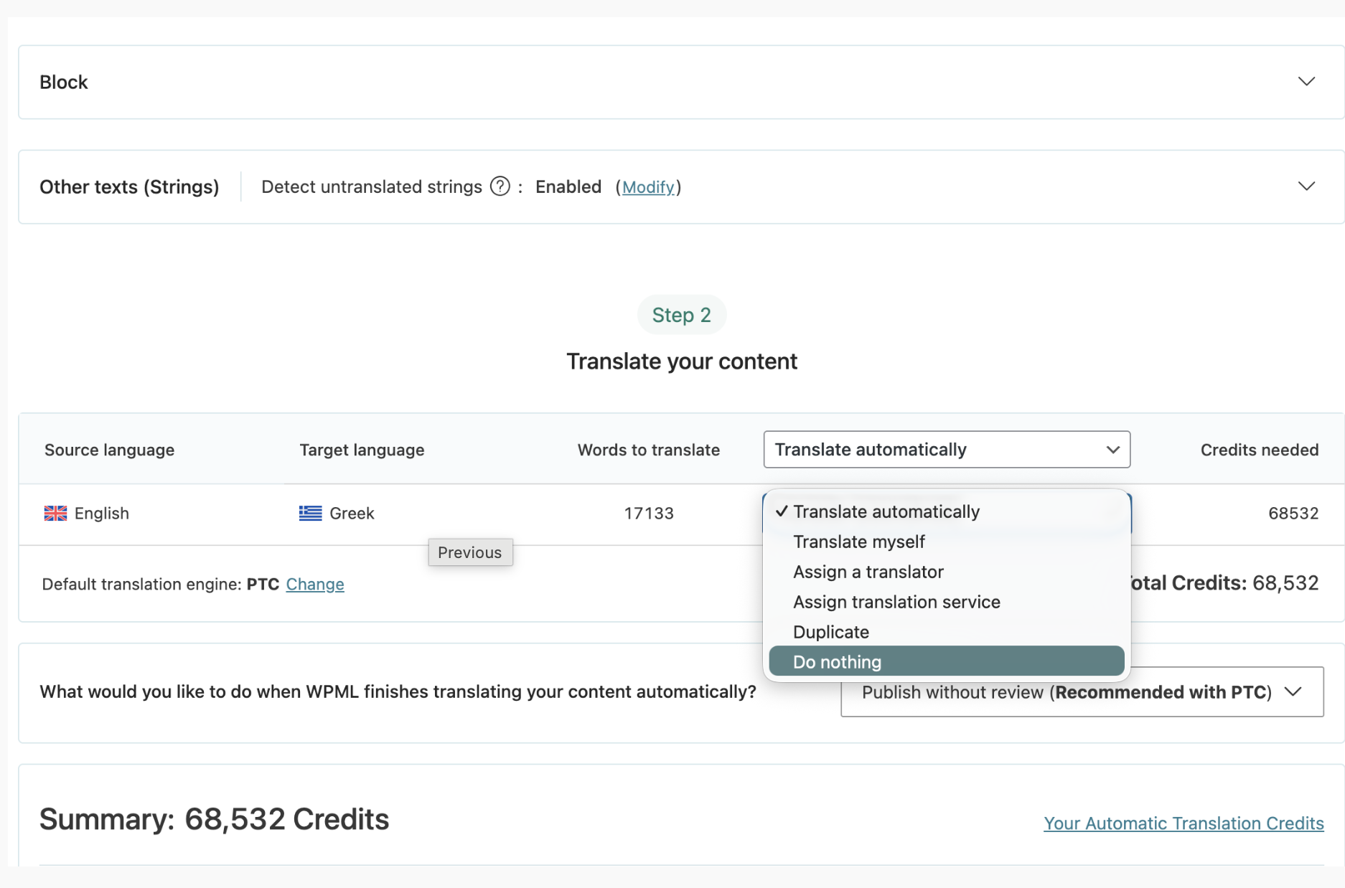Viewport: 1345px width, 888px height.
Task: Click the help icon beside Detect untranslated strings
Action: 500,186
